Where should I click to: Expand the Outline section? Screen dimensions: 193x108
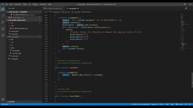tap(11, 102)
